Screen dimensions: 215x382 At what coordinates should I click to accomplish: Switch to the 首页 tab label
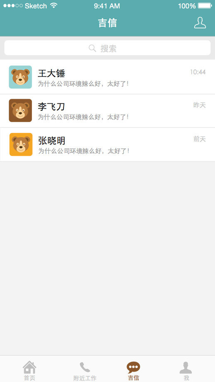[29, 378]
